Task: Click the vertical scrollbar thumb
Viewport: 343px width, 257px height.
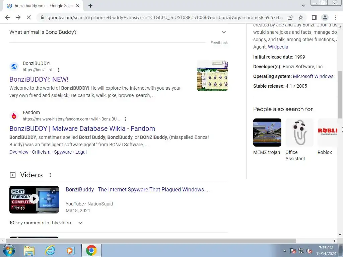Action: tap(340, 95)
